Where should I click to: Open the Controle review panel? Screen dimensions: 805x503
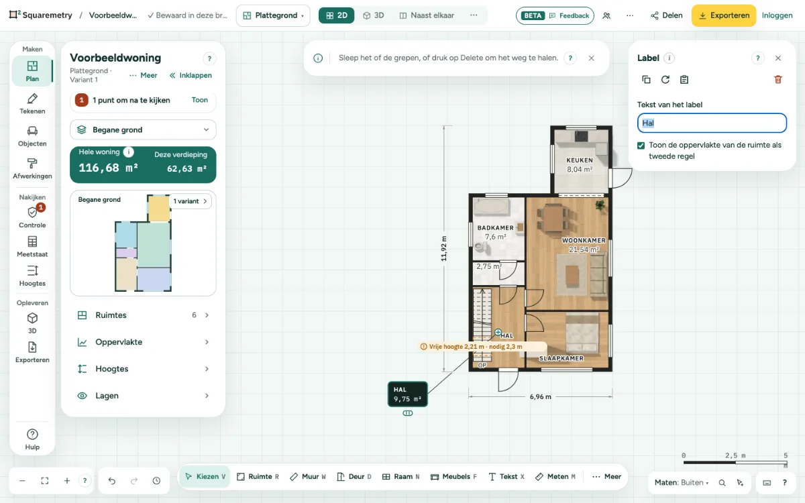tap(32, 217)
